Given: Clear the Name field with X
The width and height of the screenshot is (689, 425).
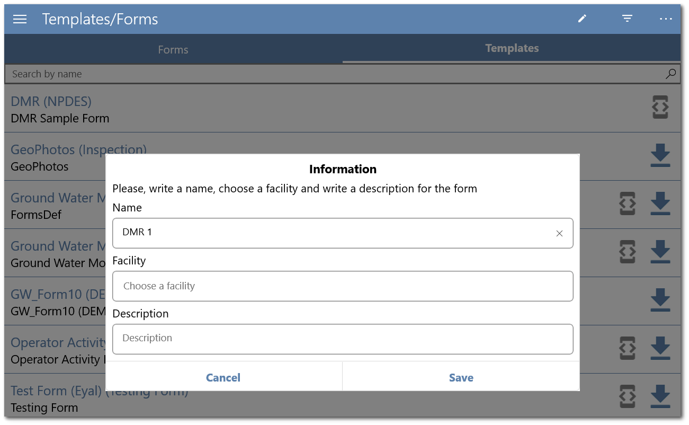Looking at the screenshot, I should (x=559, y=233).
